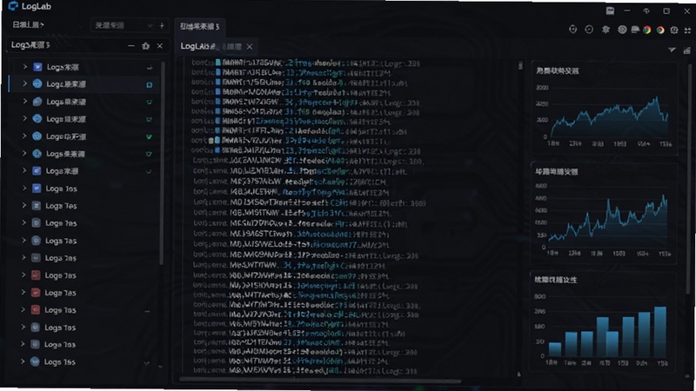Collapse the Logs panel with its dash button
Viewport: 696px width, 391px height.
pyautogui.click(x=131, y=46)
